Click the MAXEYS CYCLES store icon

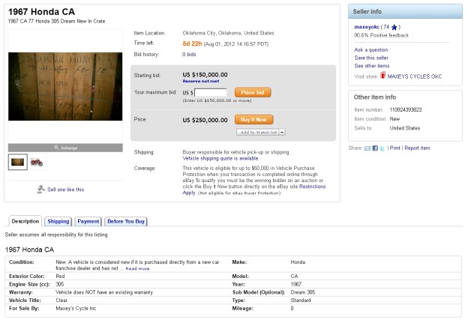[383, 75]
